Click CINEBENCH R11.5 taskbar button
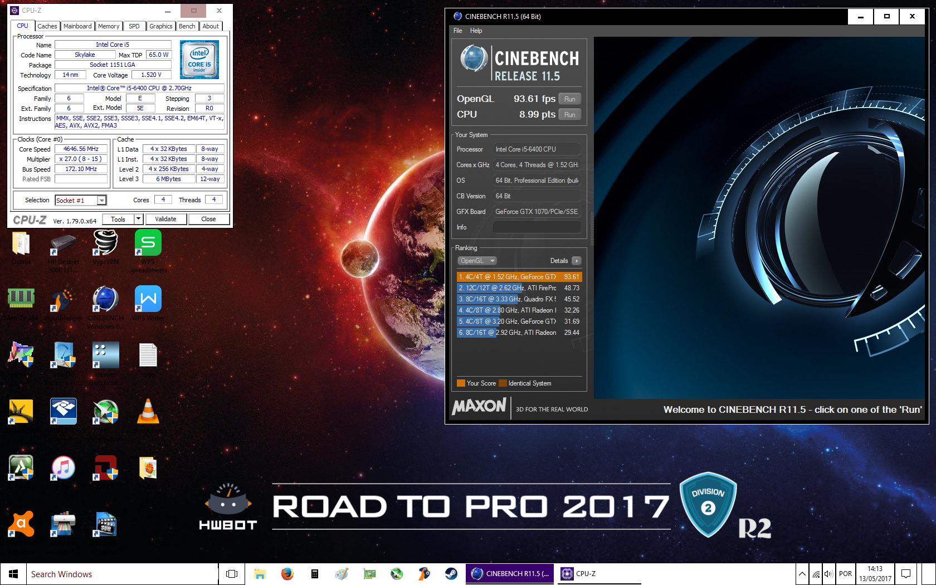 (x=510, y=574)
